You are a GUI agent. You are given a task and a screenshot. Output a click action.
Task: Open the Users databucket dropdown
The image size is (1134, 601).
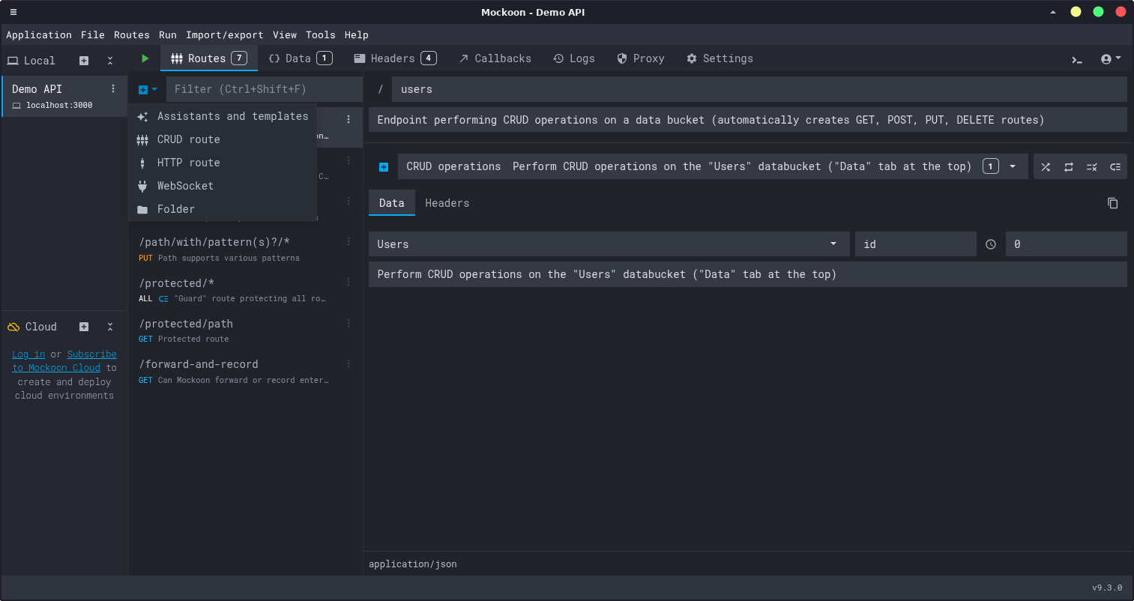point(609,244)
